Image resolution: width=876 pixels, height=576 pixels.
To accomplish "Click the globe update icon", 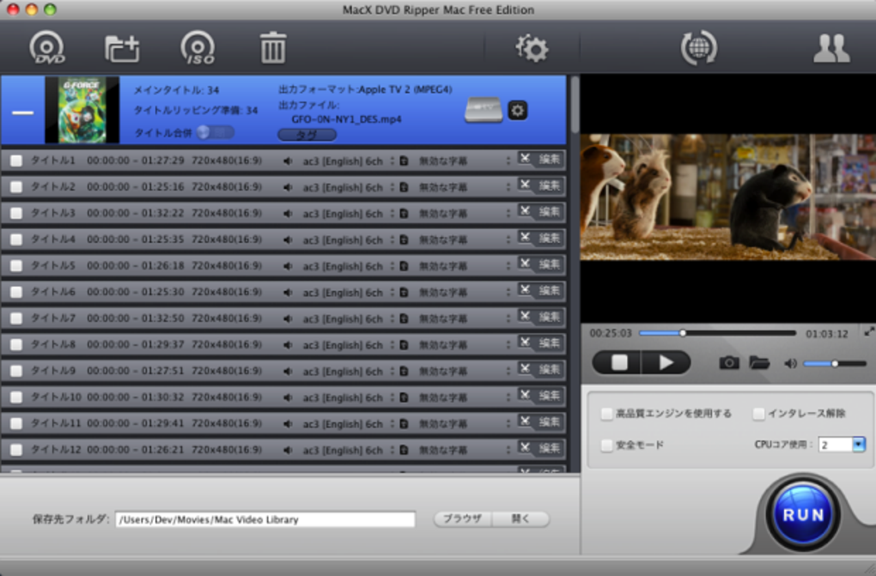I will click(698, 48).
